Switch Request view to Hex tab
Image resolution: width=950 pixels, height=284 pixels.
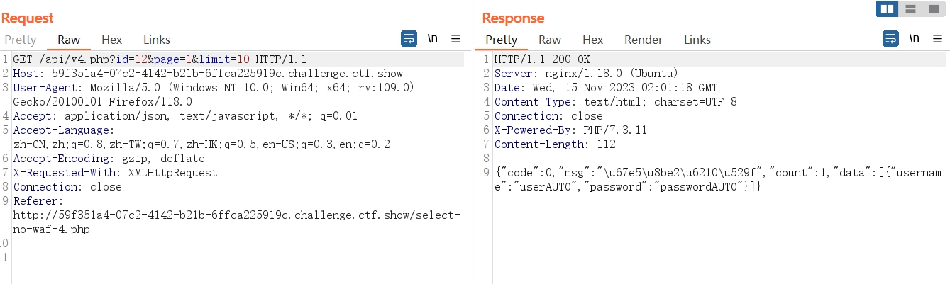point(111,40)
